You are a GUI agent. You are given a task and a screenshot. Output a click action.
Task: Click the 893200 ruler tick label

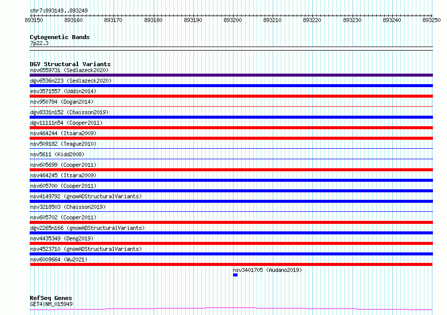pos(233,20)
